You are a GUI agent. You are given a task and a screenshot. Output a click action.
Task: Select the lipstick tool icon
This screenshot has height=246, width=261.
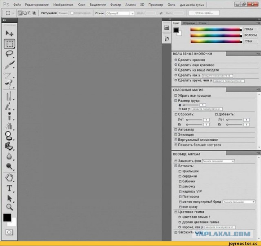tap(8, 106)
